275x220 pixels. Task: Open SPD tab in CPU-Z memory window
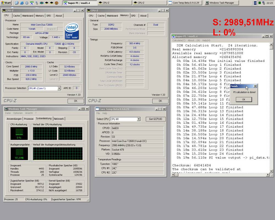[x=133, y=16]
